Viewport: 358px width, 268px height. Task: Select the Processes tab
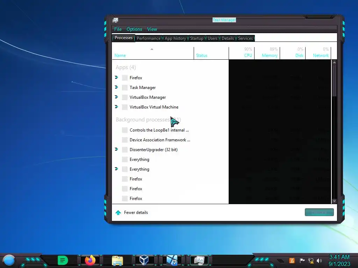tap(123, 38)
